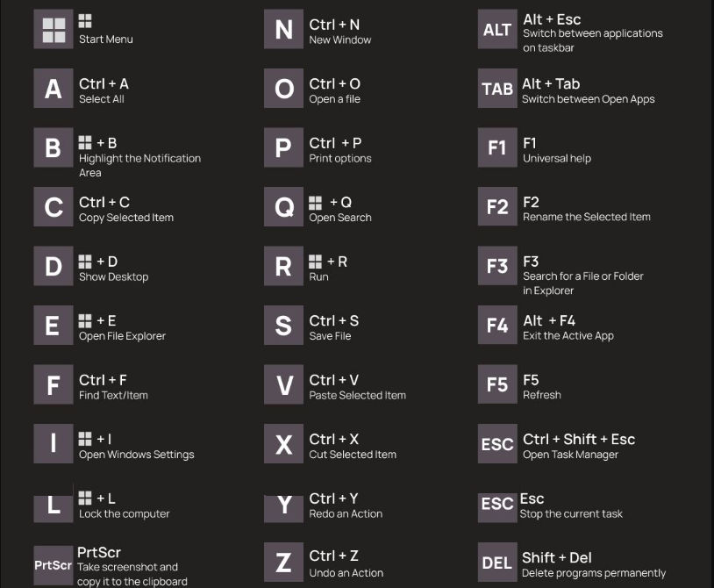Click the Windows logo next to '+ R'
This screenshot has width=714, height=588.
pyautogui.click(x=316, y=262)
